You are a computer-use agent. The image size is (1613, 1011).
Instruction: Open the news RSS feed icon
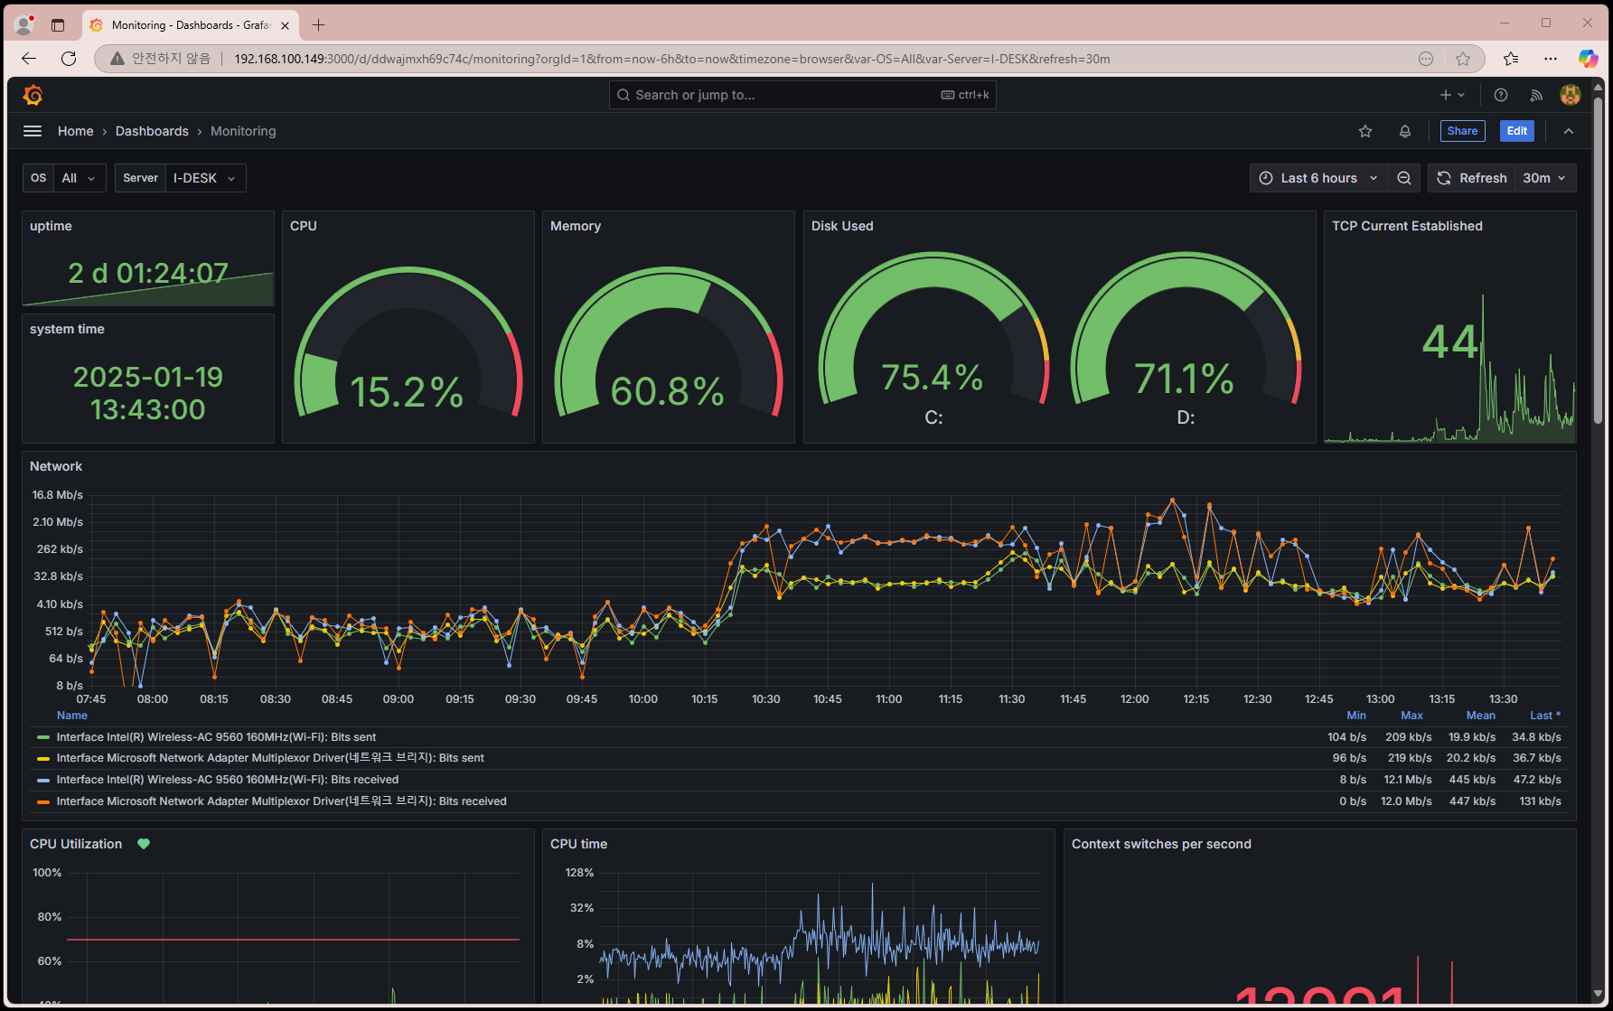click(1536, 95)
